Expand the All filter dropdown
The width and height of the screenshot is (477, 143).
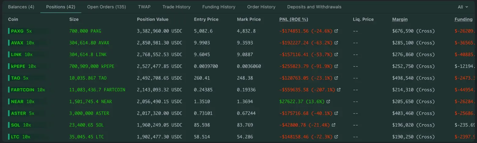click(463, 7)
